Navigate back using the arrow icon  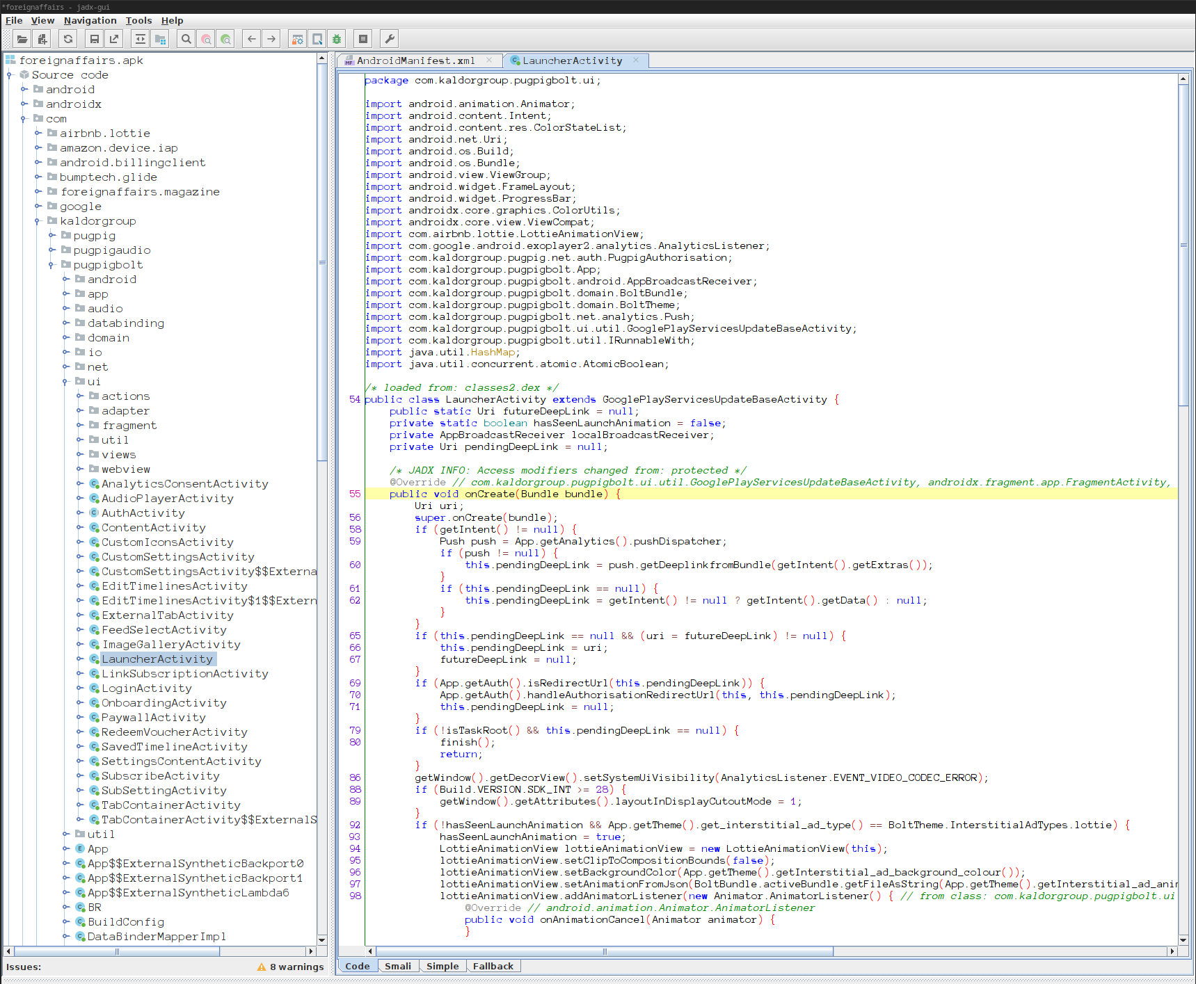[x=251, y=38]
